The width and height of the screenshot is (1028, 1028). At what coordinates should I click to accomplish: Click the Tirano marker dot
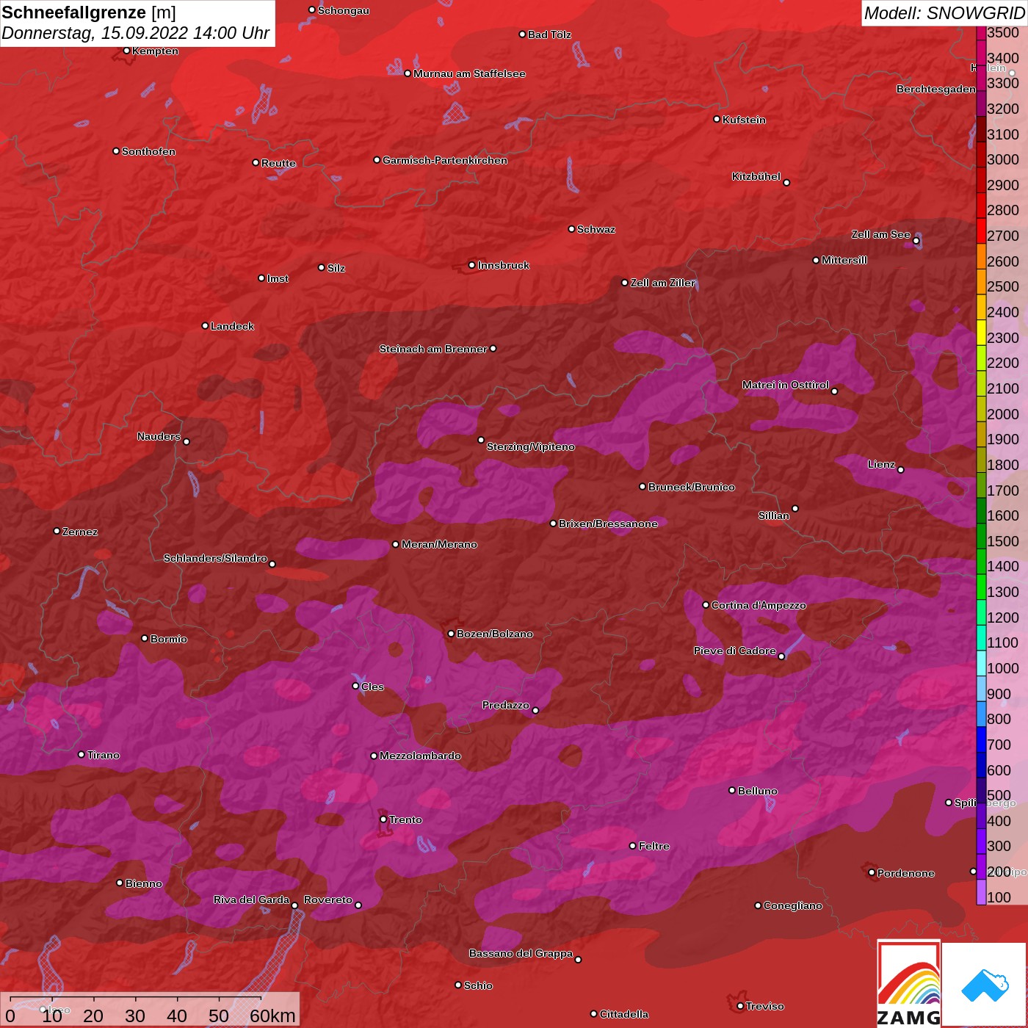click(82, 754)
